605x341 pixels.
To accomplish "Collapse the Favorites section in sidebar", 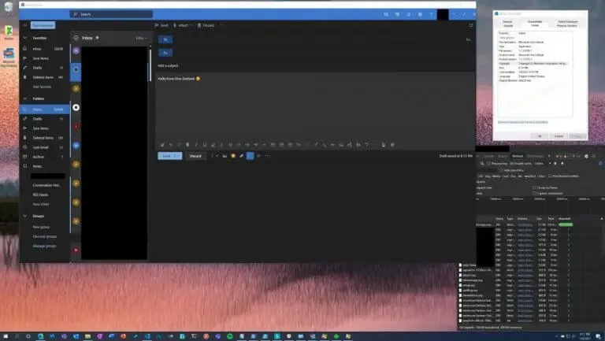I will tap(25, 37).
